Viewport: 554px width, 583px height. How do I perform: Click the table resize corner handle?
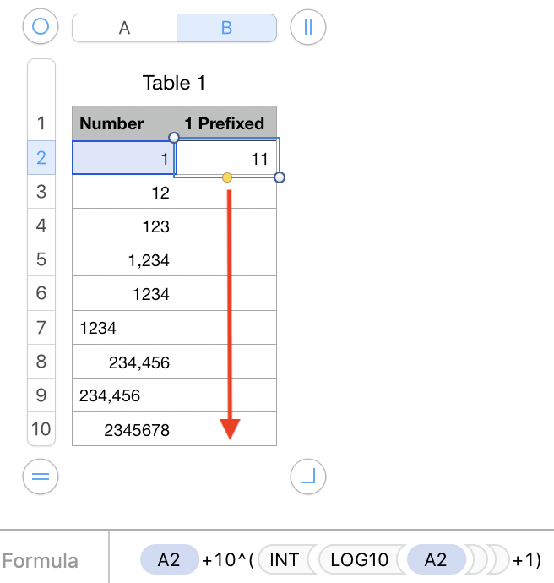(307, 477)
